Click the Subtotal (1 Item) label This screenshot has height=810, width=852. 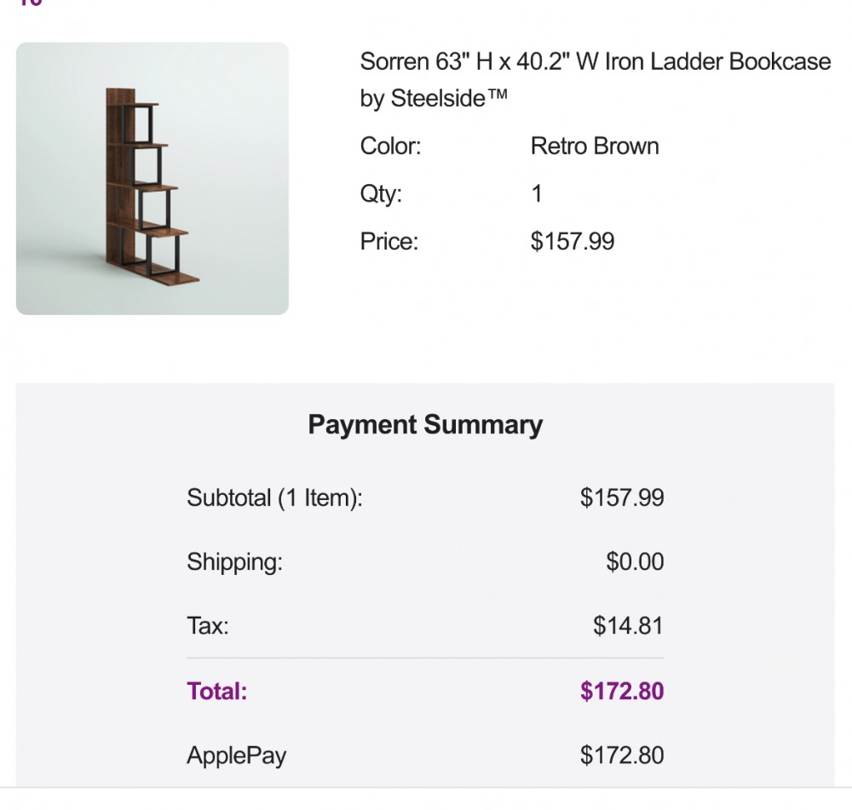pos(274,497)
